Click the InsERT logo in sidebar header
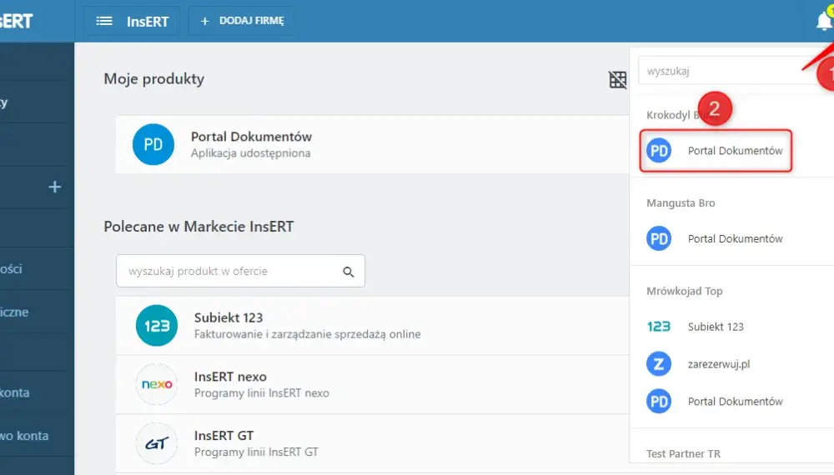The height and width of the screenshot is (475, 834). click(16, 22)
